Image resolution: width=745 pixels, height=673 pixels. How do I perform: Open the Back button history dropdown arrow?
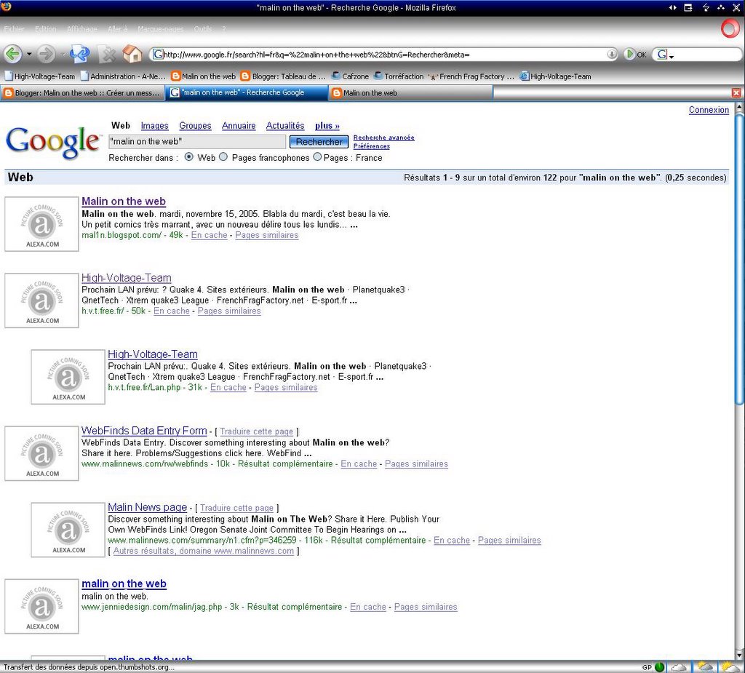[29, 54]
